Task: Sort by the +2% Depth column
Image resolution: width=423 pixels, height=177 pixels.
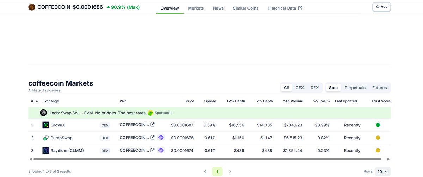Action: (x=235, y=101)
